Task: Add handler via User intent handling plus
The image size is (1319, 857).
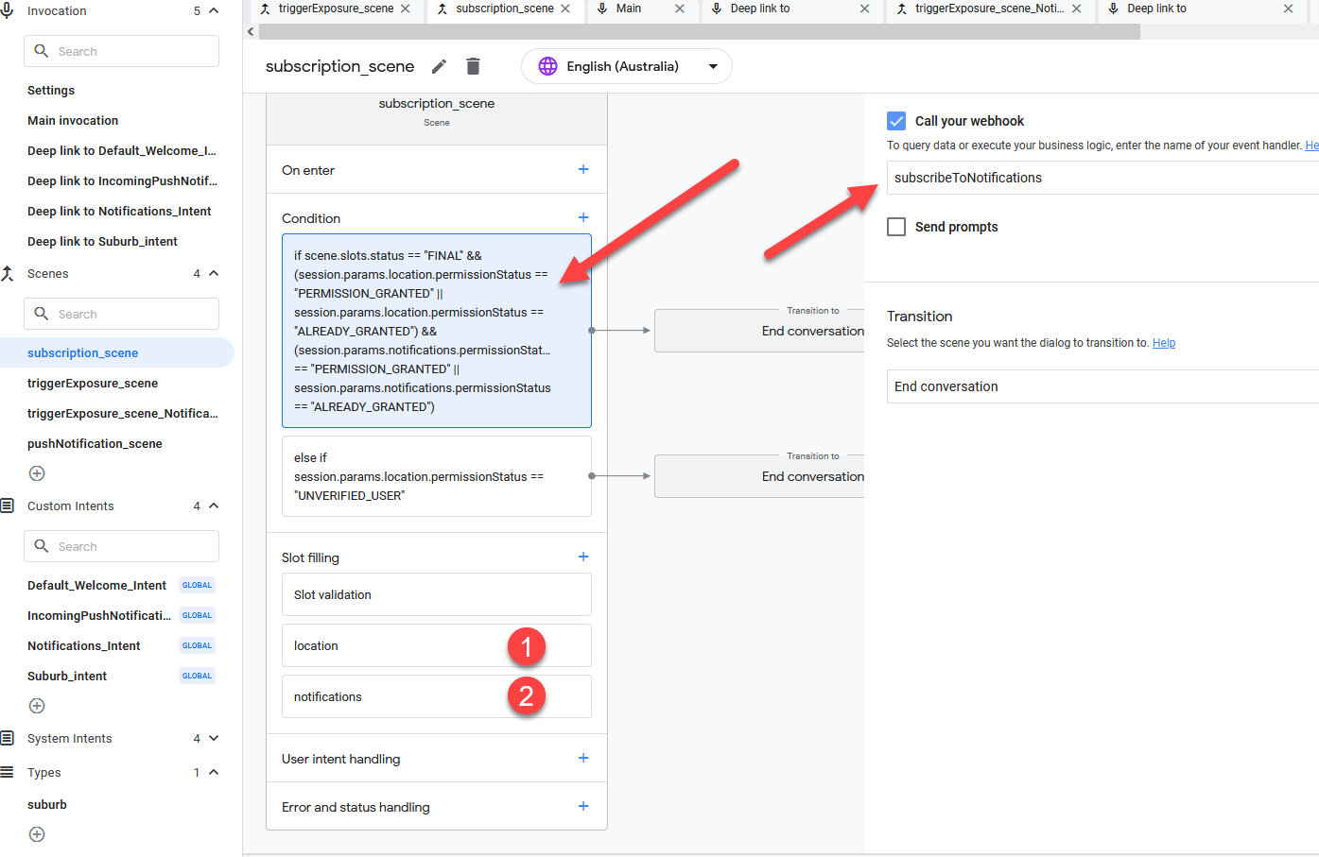Action: pyautogui.click(x=583, y=758)
